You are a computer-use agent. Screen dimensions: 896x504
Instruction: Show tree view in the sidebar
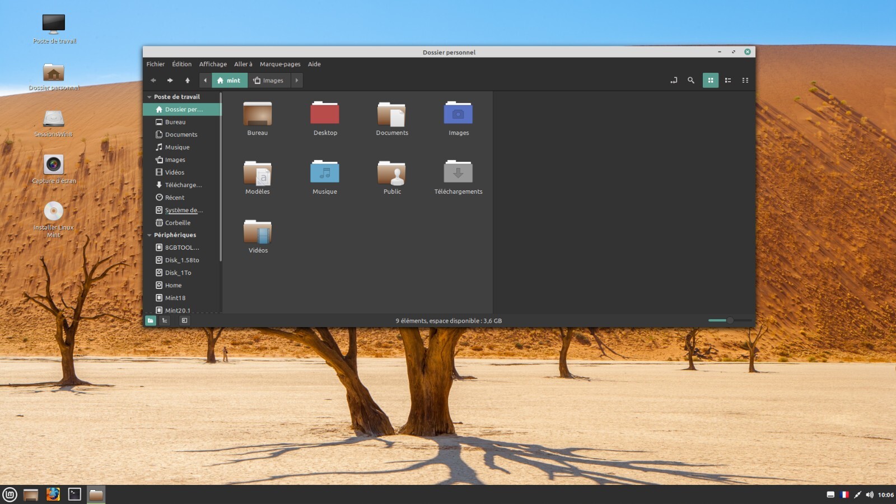pos(165,321)
